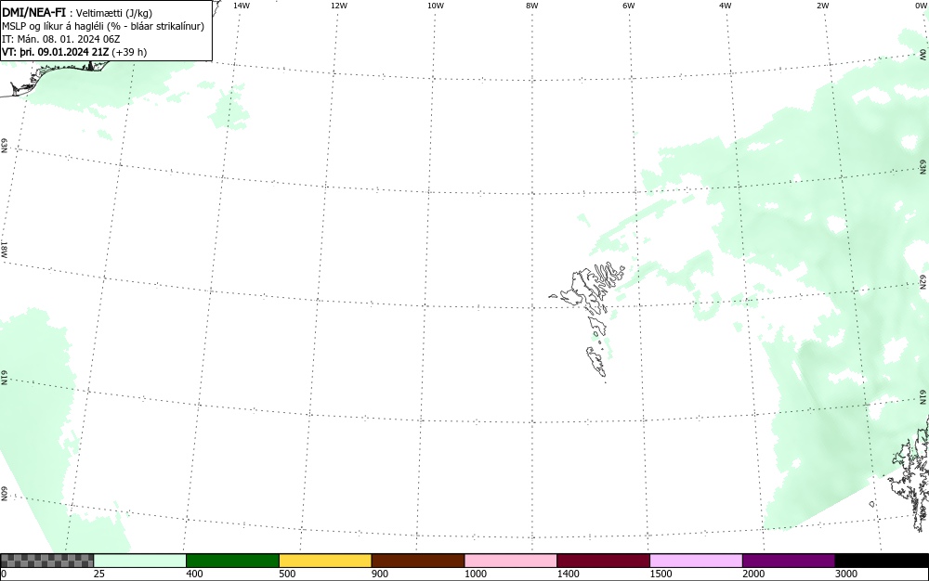Select the pink 1000-1400 legend swatch

[511, 561]
